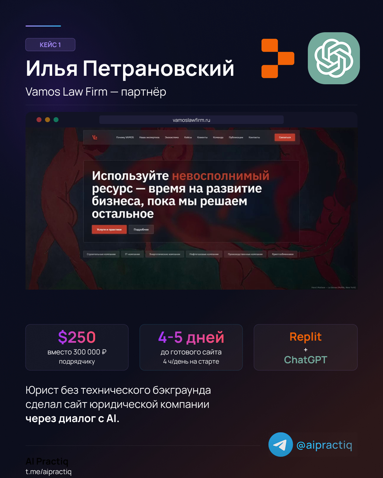Click the red Связаться button
This screenshot has height=478, width=383.
coord(285,137)
